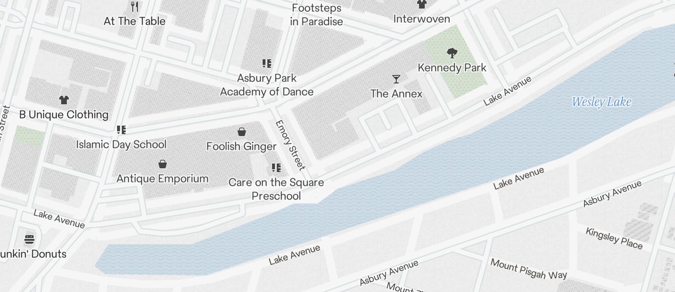Click the Wesley Lake label

tap(602, 102)
